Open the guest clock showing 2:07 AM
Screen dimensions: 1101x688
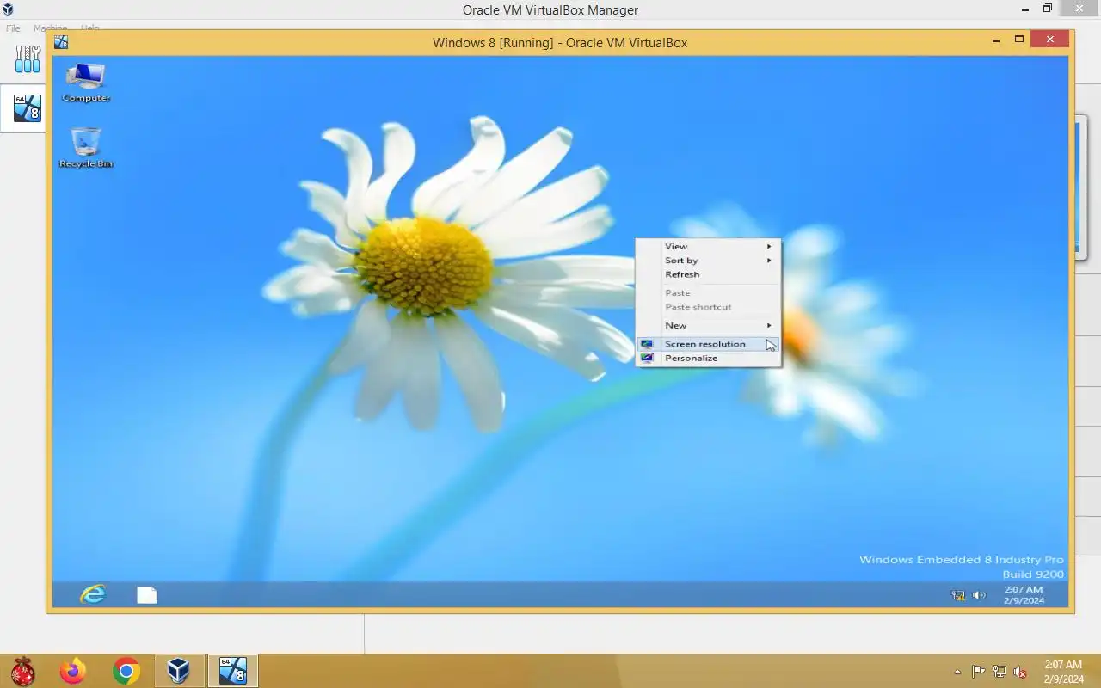[1024, 595]
